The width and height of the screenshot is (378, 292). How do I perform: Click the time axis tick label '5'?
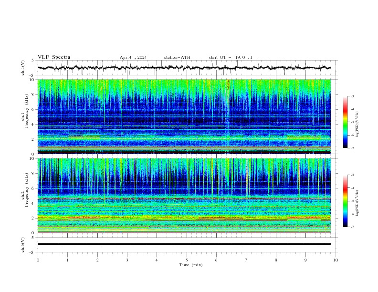(187, 260)
